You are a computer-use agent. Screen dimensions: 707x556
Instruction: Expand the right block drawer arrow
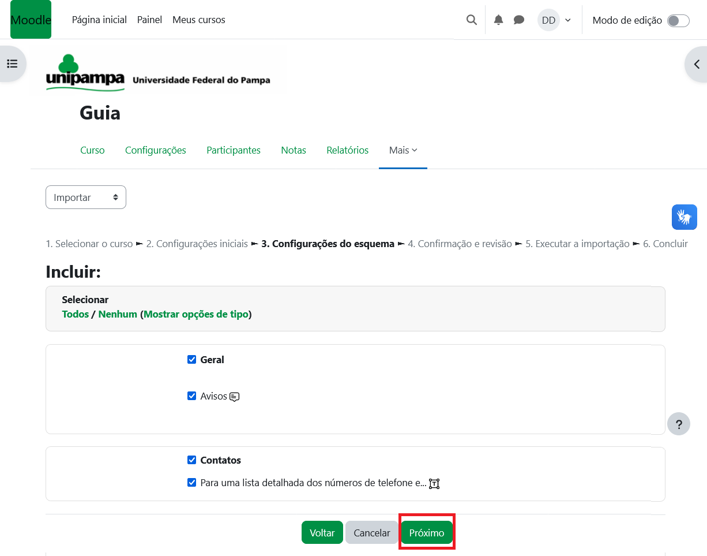(x=696, y=64)
